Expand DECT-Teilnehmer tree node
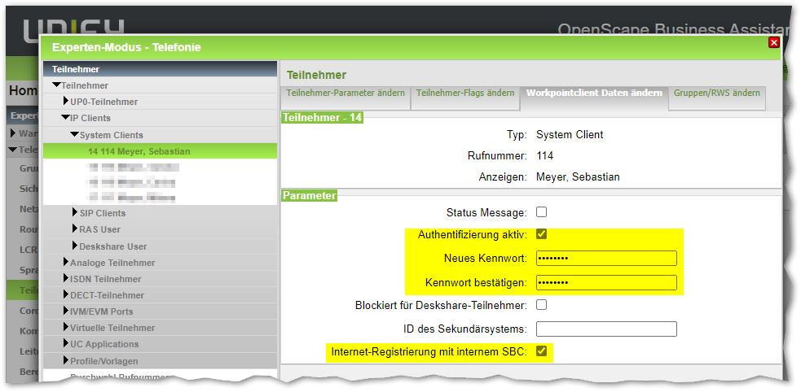Screen dimensions: 801x392 [x=66, y=294]
